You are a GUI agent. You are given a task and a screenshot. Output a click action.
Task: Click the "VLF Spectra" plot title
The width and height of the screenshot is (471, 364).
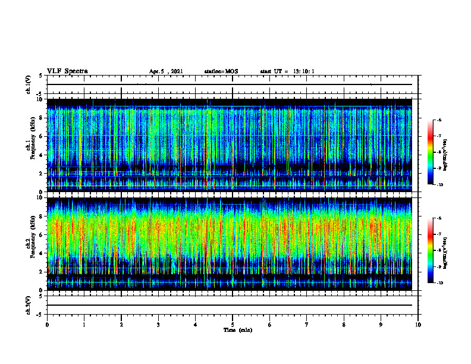[x=67, y=71]
